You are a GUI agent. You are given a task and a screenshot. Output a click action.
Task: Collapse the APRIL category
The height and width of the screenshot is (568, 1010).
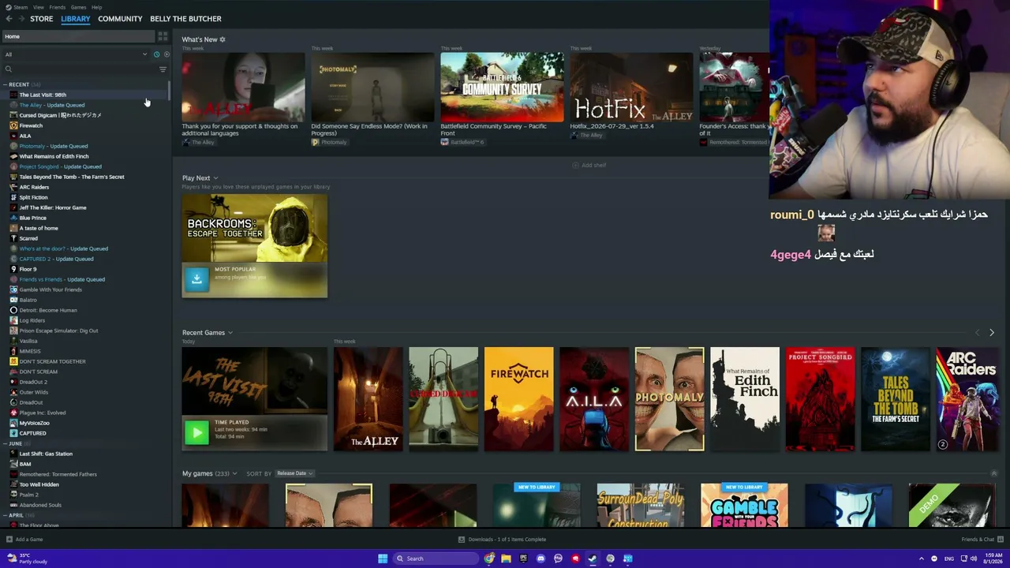[6, 515]
